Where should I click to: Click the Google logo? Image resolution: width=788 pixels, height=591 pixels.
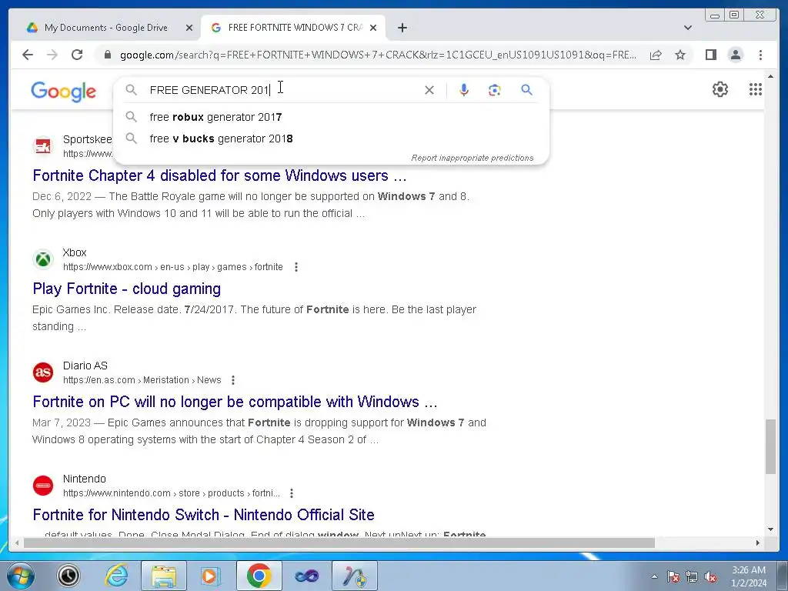(63, 92)
